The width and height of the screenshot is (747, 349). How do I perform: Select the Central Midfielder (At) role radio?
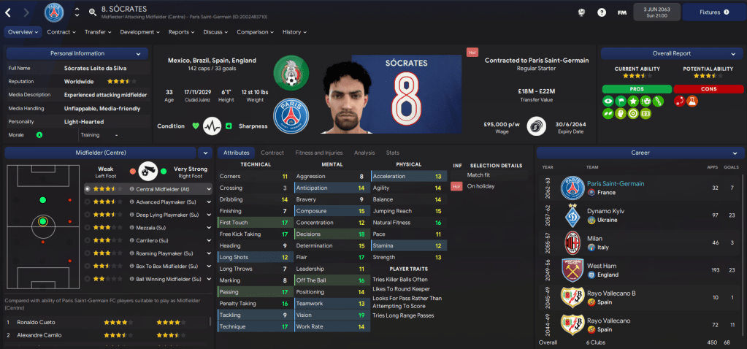pyautogui.click(x=87, y=189)
